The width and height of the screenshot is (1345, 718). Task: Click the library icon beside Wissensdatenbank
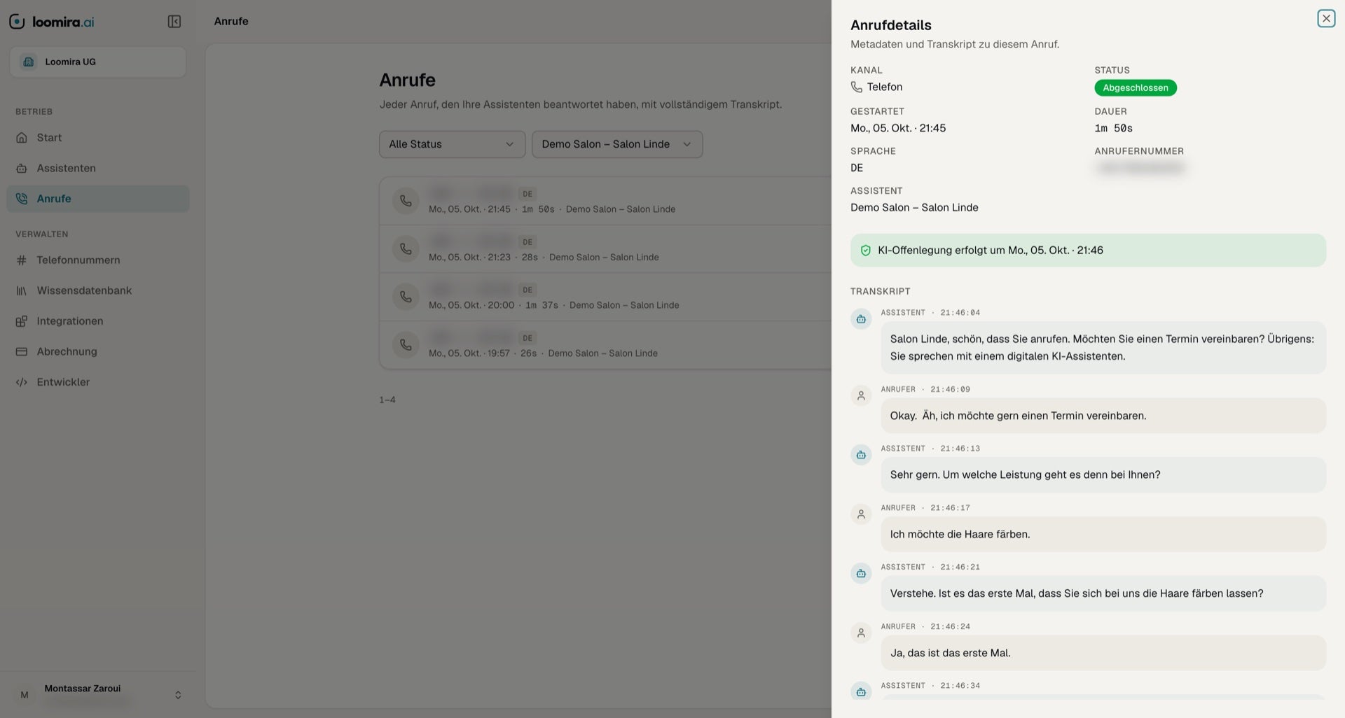(x=22, y=290)
